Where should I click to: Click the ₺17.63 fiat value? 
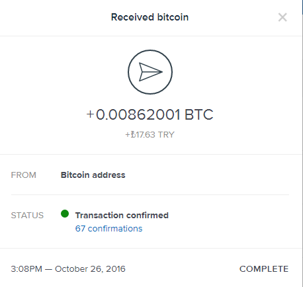(143, 134)
